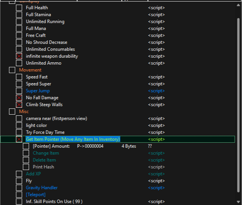The height and width of the screenshot is (205, 242).
Task: Open the Full Stamina script value
Action: (x=156, y=15)
